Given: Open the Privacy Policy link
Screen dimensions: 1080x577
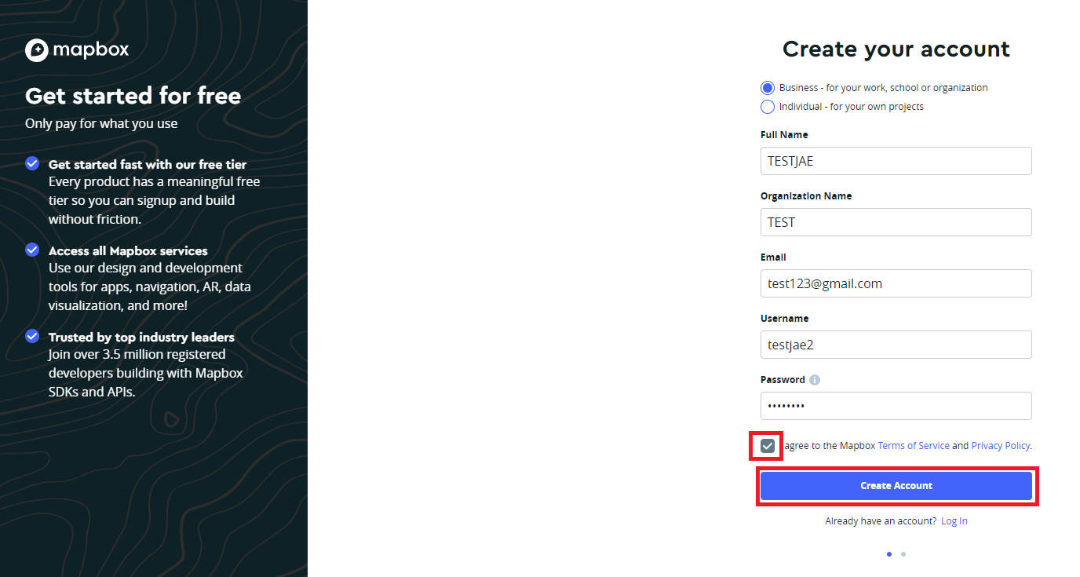Looking at the screenshot, I should tap(1001, 446).
